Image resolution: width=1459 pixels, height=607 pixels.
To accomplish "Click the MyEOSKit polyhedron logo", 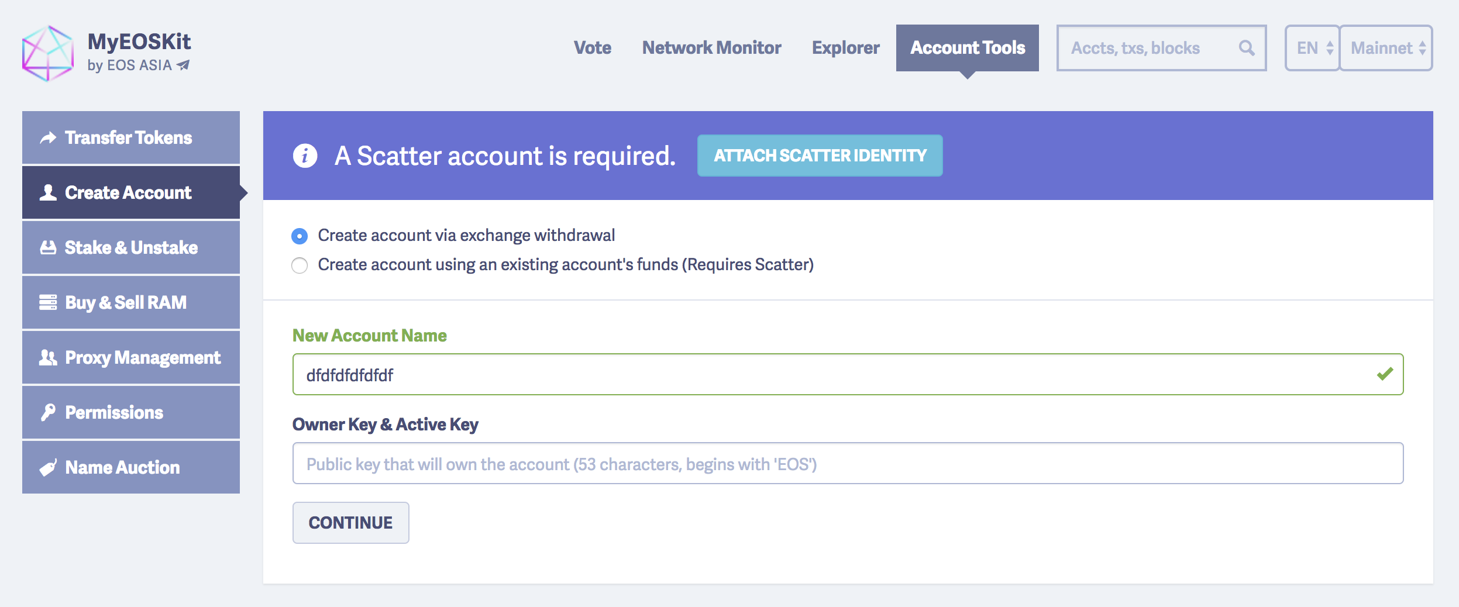I will pos(48,53).
